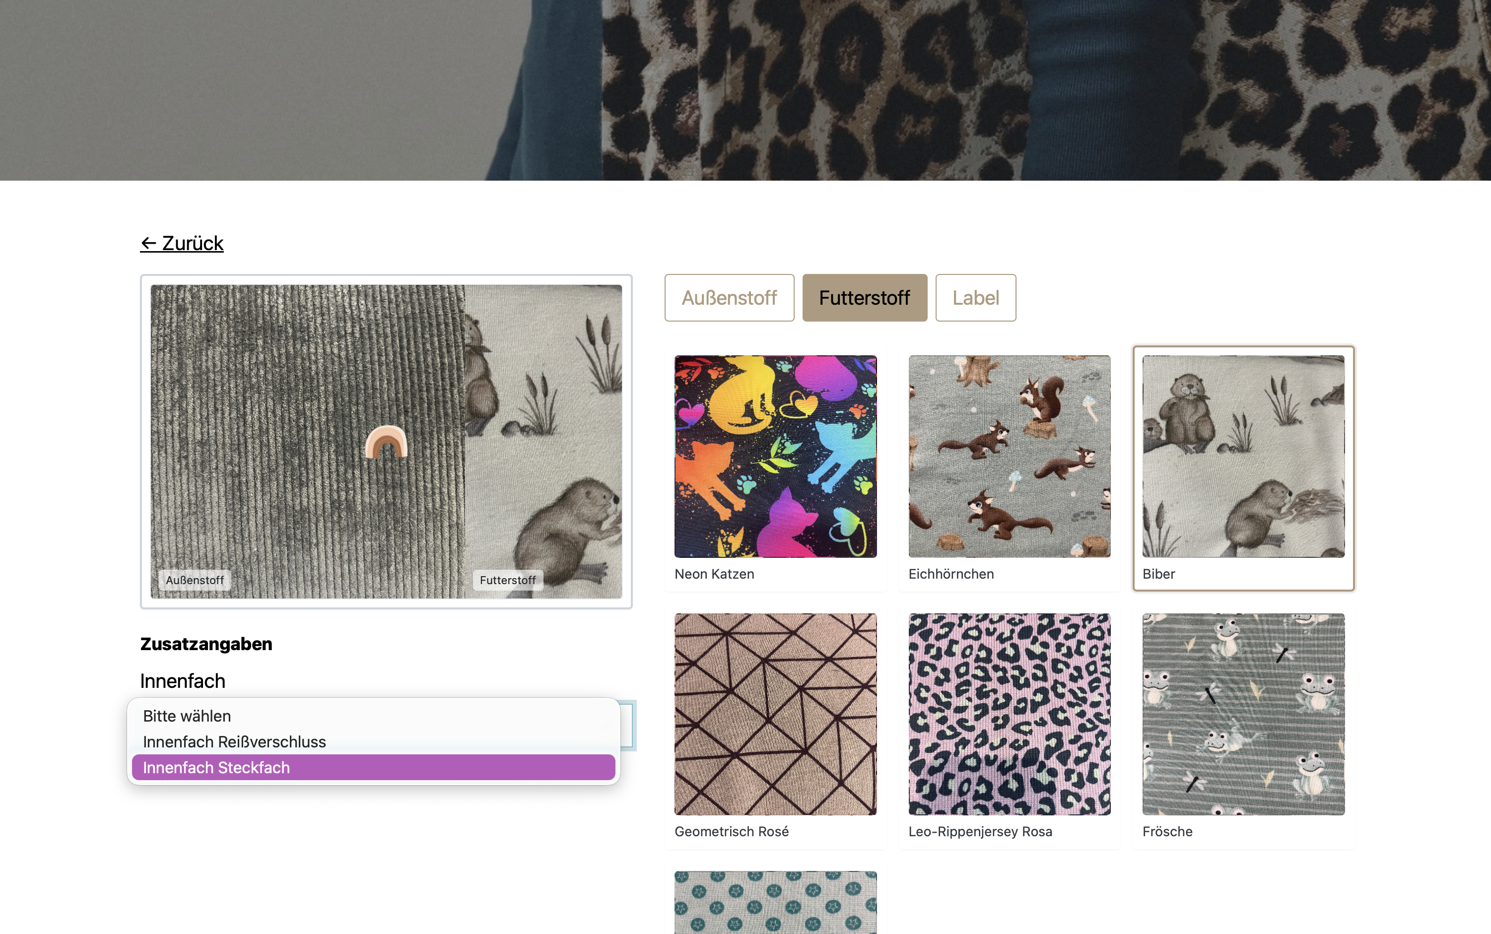
Task: Click the leopard print banner image
Action: click(745, 90)
